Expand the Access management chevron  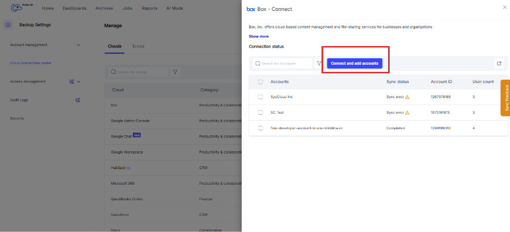79,82
